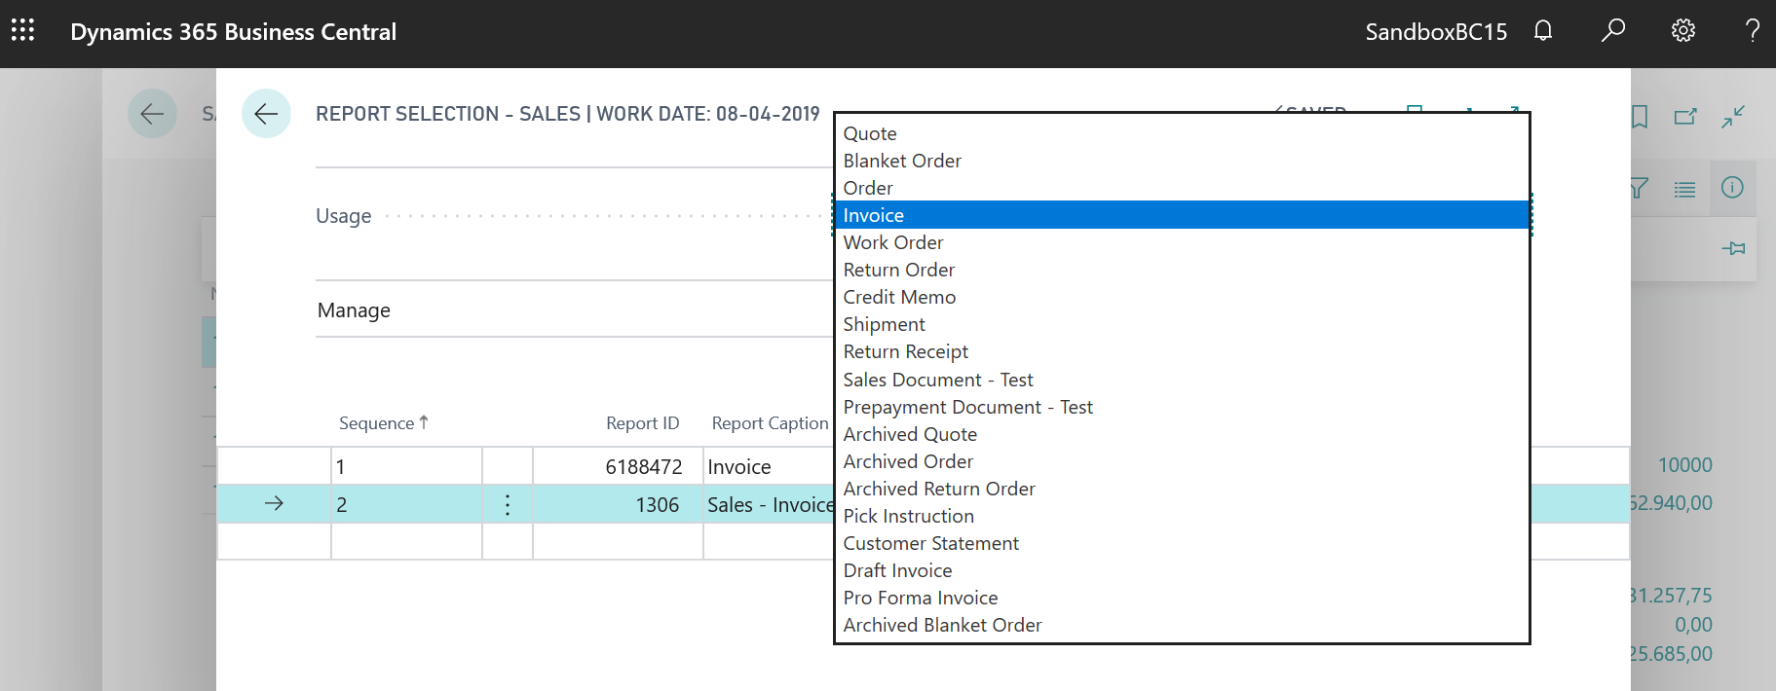Click sequence cell with value 2

coord(406,505)
